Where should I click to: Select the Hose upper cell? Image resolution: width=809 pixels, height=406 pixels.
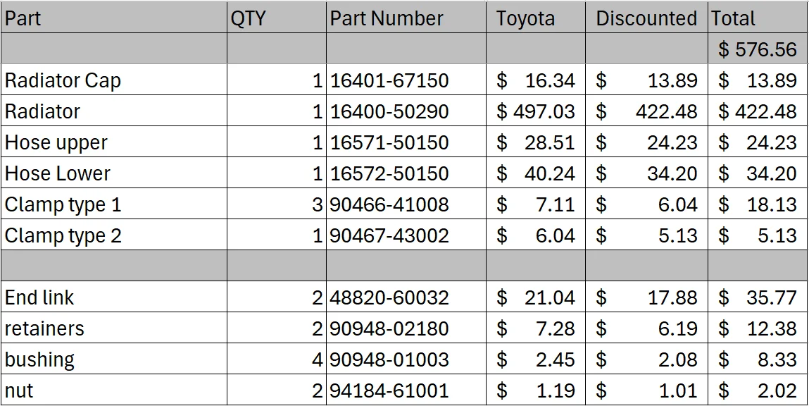113,142
